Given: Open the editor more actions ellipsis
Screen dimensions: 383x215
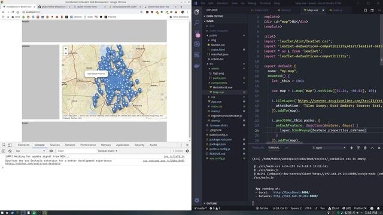Looking at the screenshot, I should click(x=379, y=10).
